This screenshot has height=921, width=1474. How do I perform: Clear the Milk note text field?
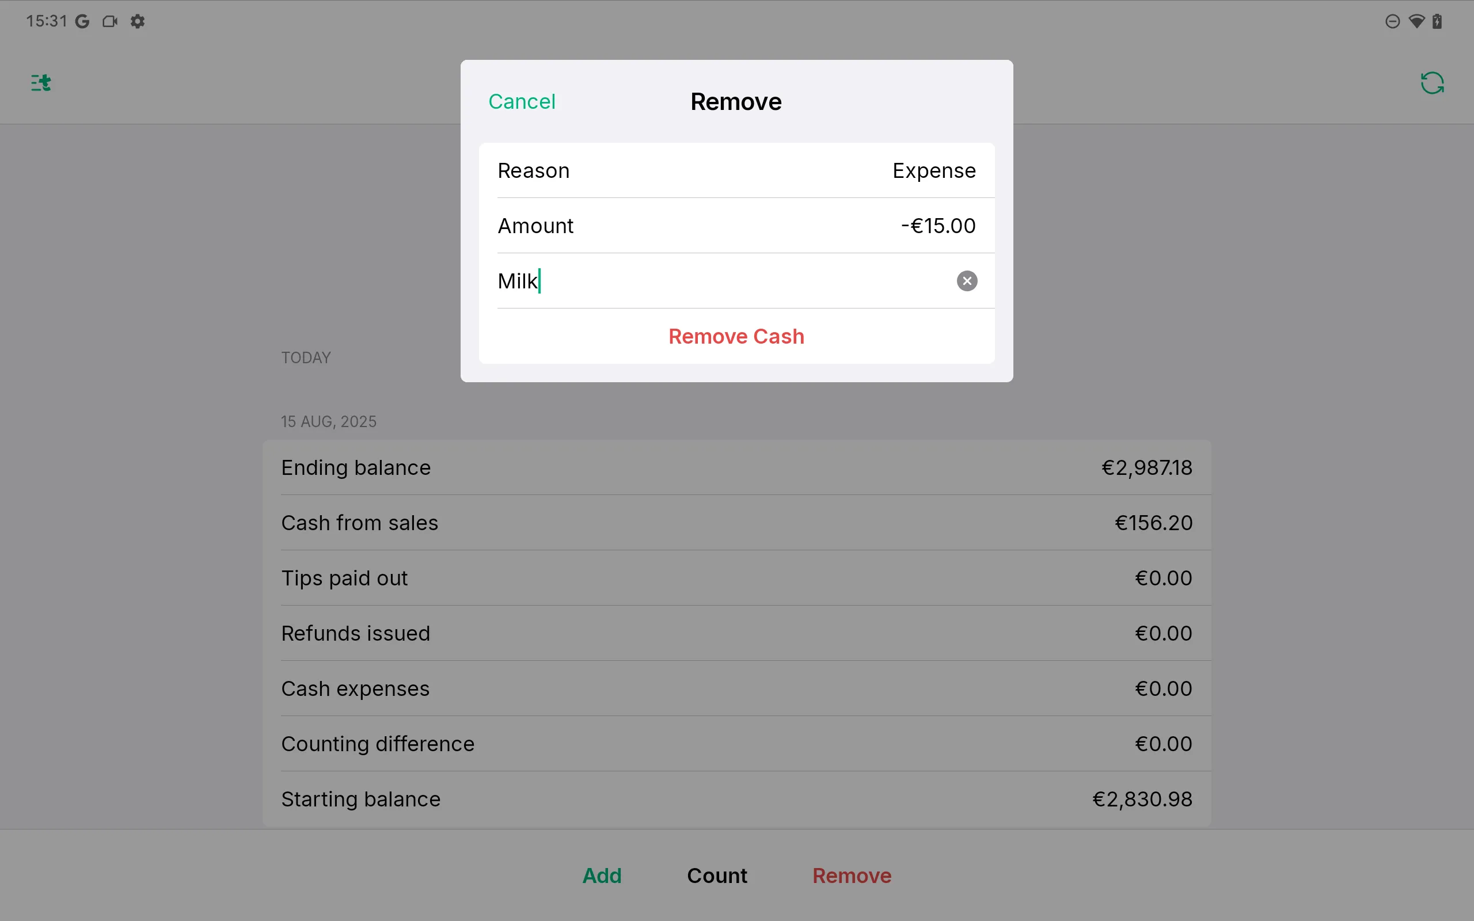(967, 281)
